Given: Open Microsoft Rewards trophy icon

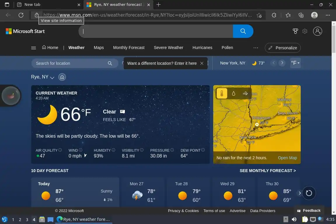Looking at the screenshot, I should coord(295,31).
